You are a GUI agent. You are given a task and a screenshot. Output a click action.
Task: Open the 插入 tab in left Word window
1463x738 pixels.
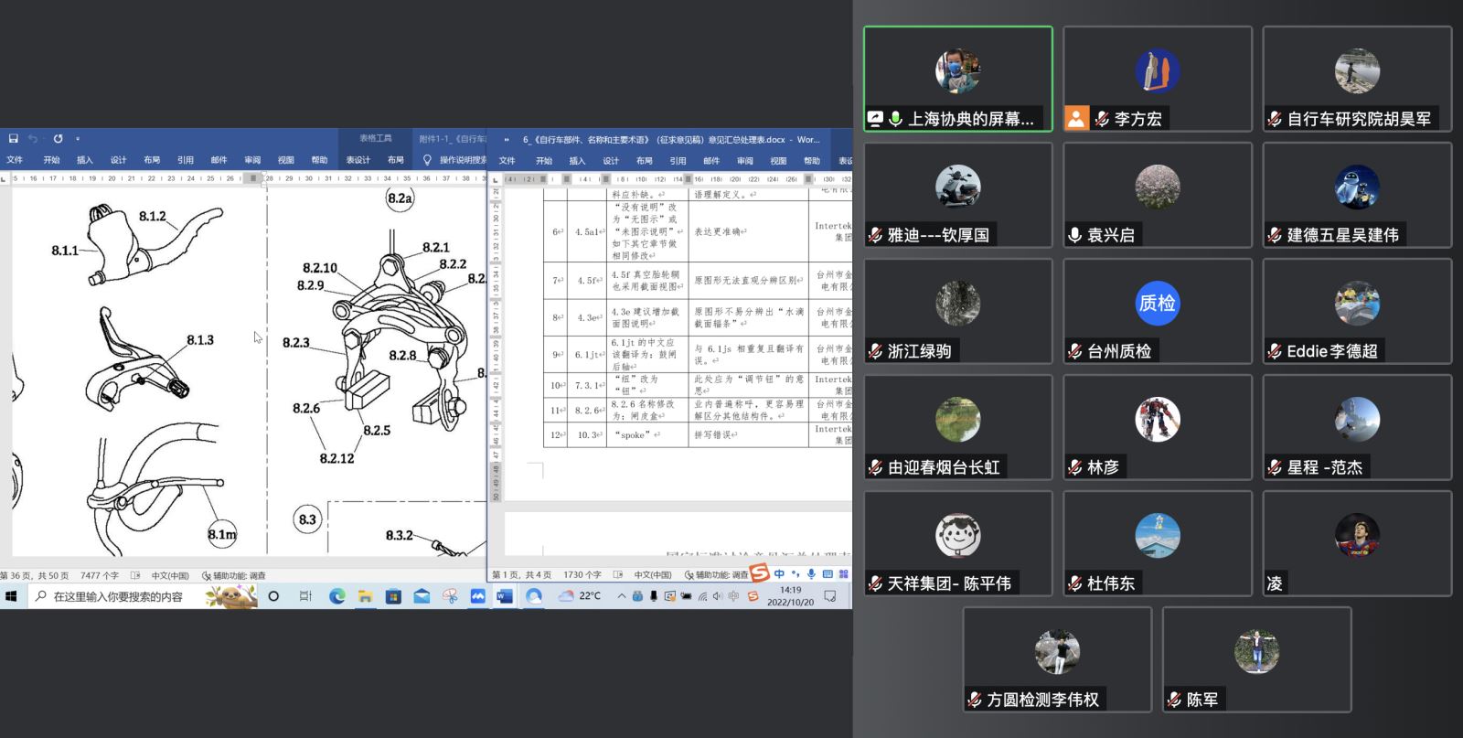pos(84,160)
